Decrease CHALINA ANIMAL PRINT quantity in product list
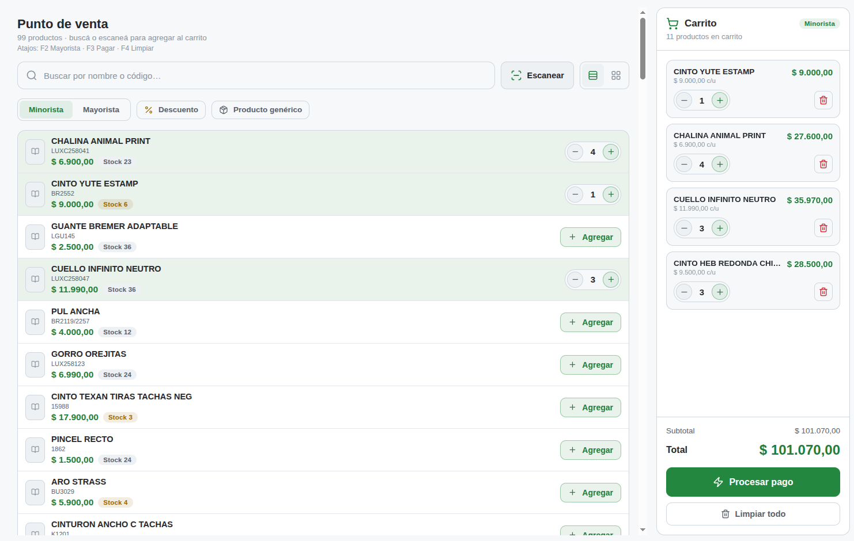This screenshot has width=854, height=541. coord(575,152)
